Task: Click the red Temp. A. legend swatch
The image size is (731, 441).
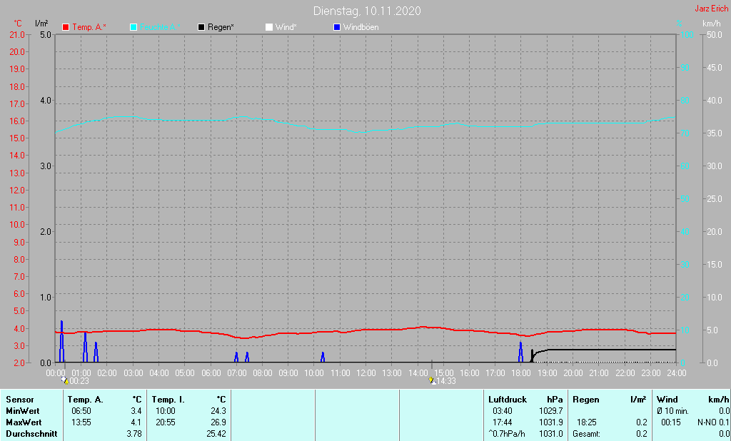Action: tap(66, 28)
